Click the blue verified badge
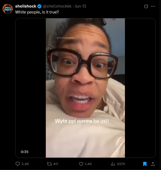 click(x=39, y=6)
